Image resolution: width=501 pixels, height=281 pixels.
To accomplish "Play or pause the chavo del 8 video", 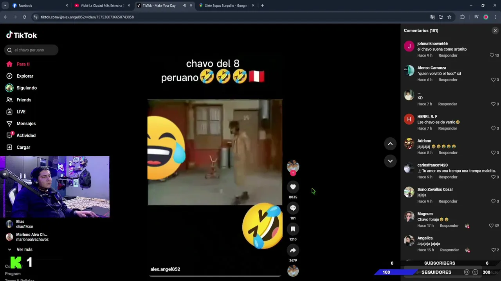I will [x=215, y=152].
